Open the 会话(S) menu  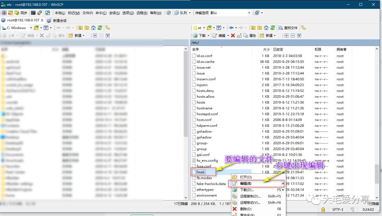click(114, 13)
